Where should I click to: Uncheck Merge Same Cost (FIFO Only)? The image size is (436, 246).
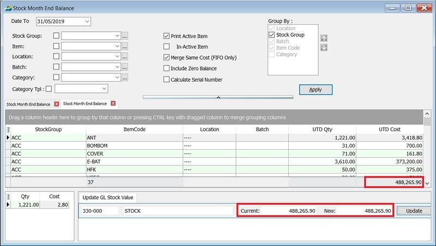[x=167, y=58]
